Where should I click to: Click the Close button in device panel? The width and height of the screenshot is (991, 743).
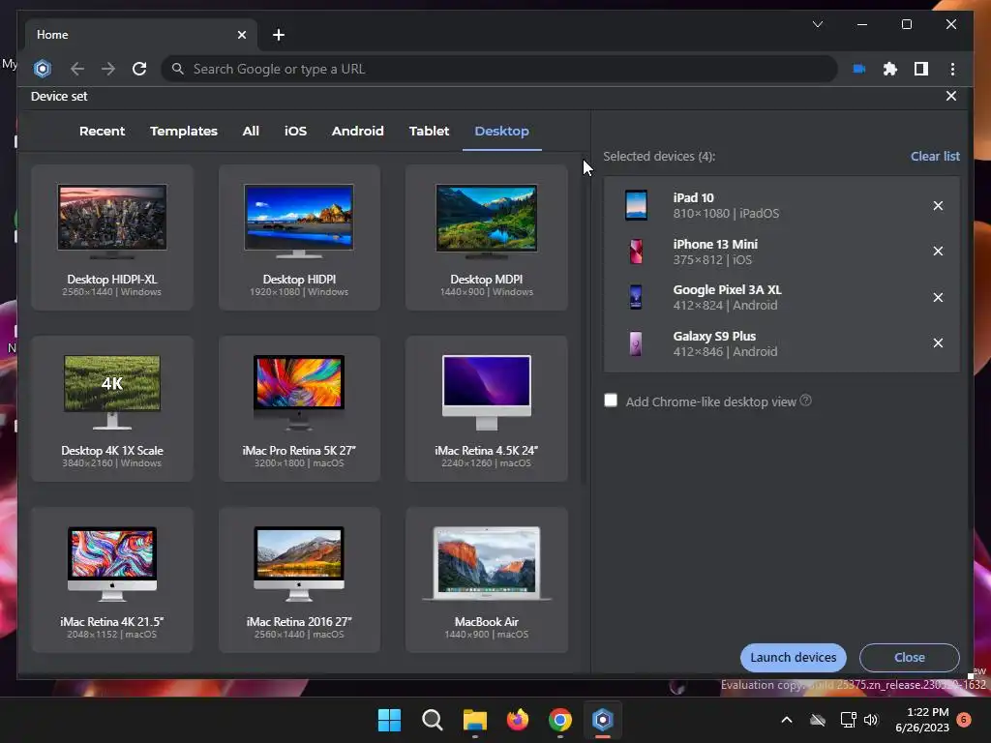click(910, 657)
